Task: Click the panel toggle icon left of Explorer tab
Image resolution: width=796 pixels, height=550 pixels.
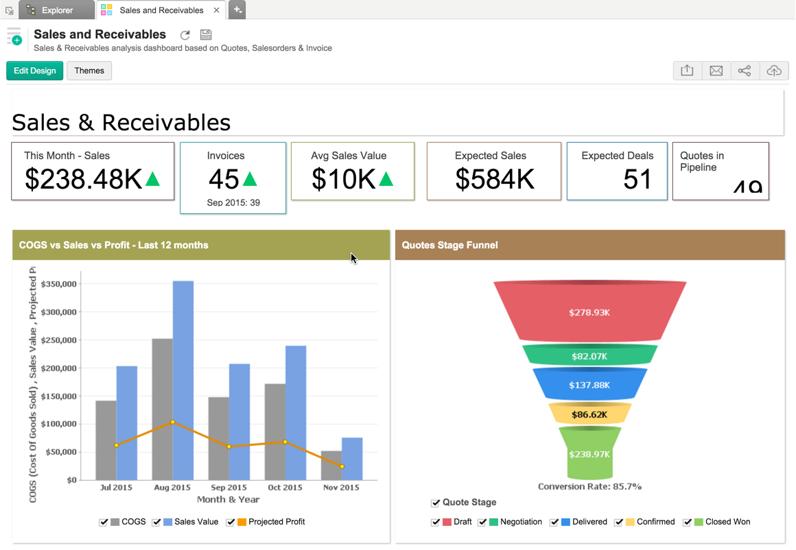Action: [9, 10]
